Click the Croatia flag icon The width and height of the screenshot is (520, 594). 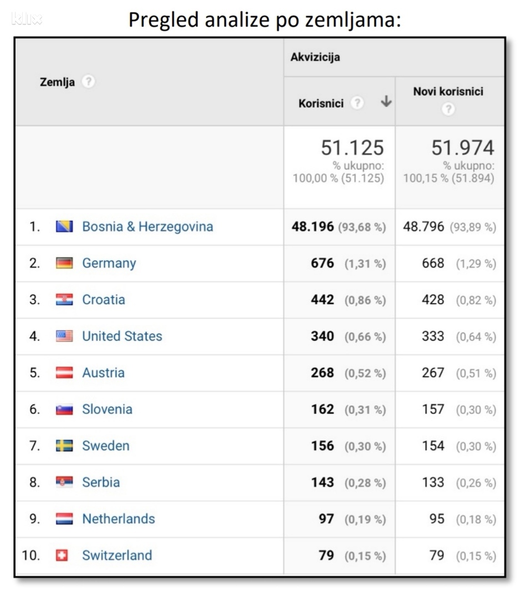click(x=64, y=300)
